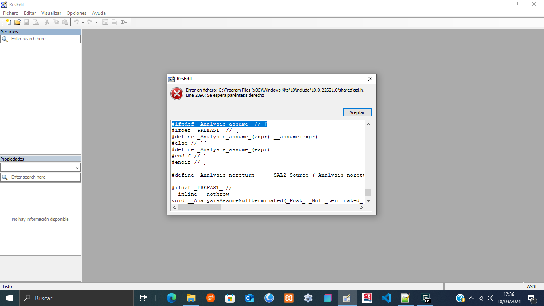Open Microsoft Store from the taskbar

pyautogui.click(x=230, y=298)
